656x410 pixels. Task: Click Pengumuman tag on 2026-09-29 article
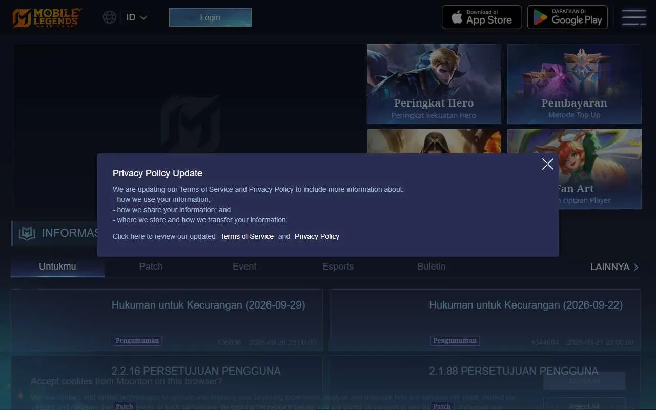[137, 341]
